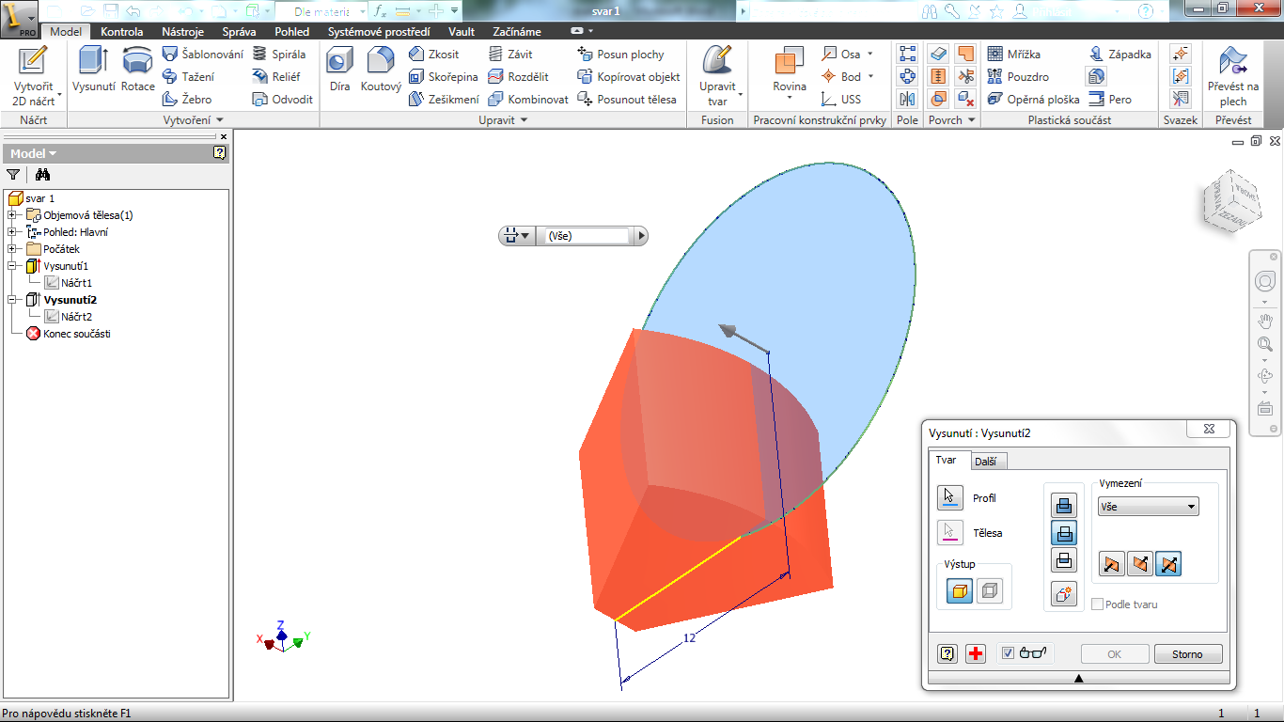1284x722 pixels.
Task: Select the Žebro rib tool
Action: point(186,99)
